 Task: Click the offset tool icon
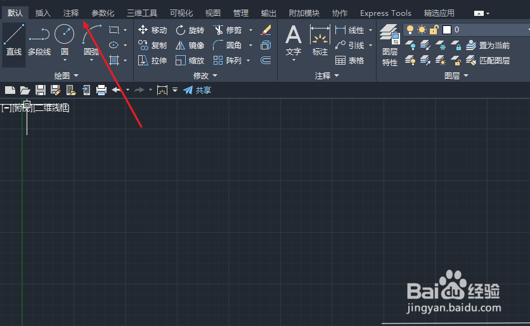[x=266, y=60]
